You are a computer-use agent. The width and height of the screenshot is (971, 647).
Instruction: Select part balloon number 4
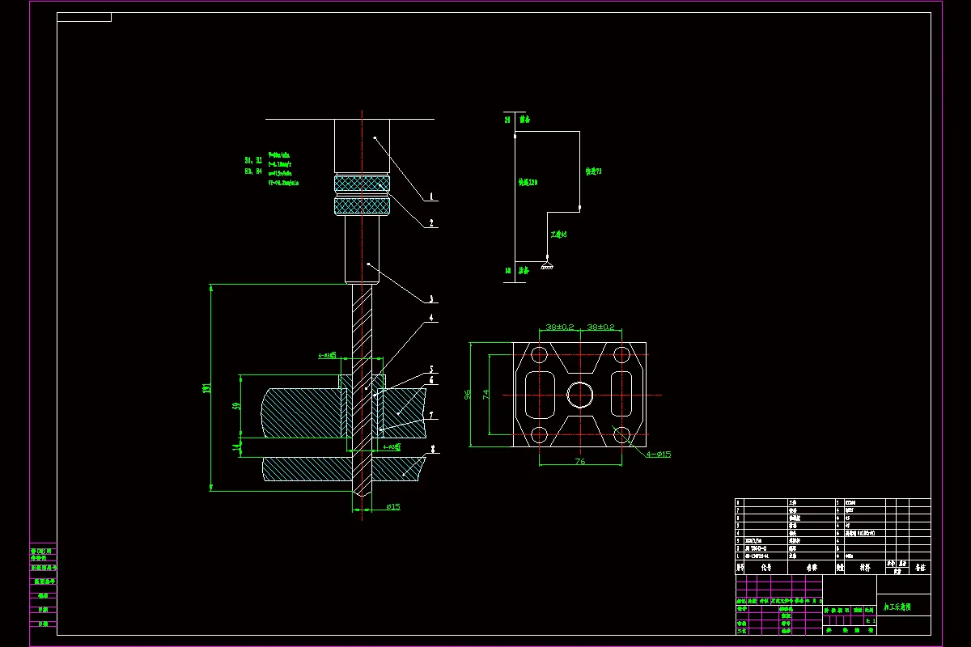(431, 318)
